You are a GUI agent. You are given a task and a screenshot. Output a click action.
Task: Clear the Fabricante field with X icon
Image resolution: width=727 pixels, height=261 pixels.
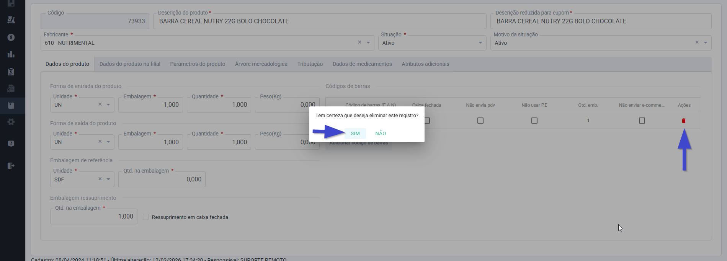359,42
